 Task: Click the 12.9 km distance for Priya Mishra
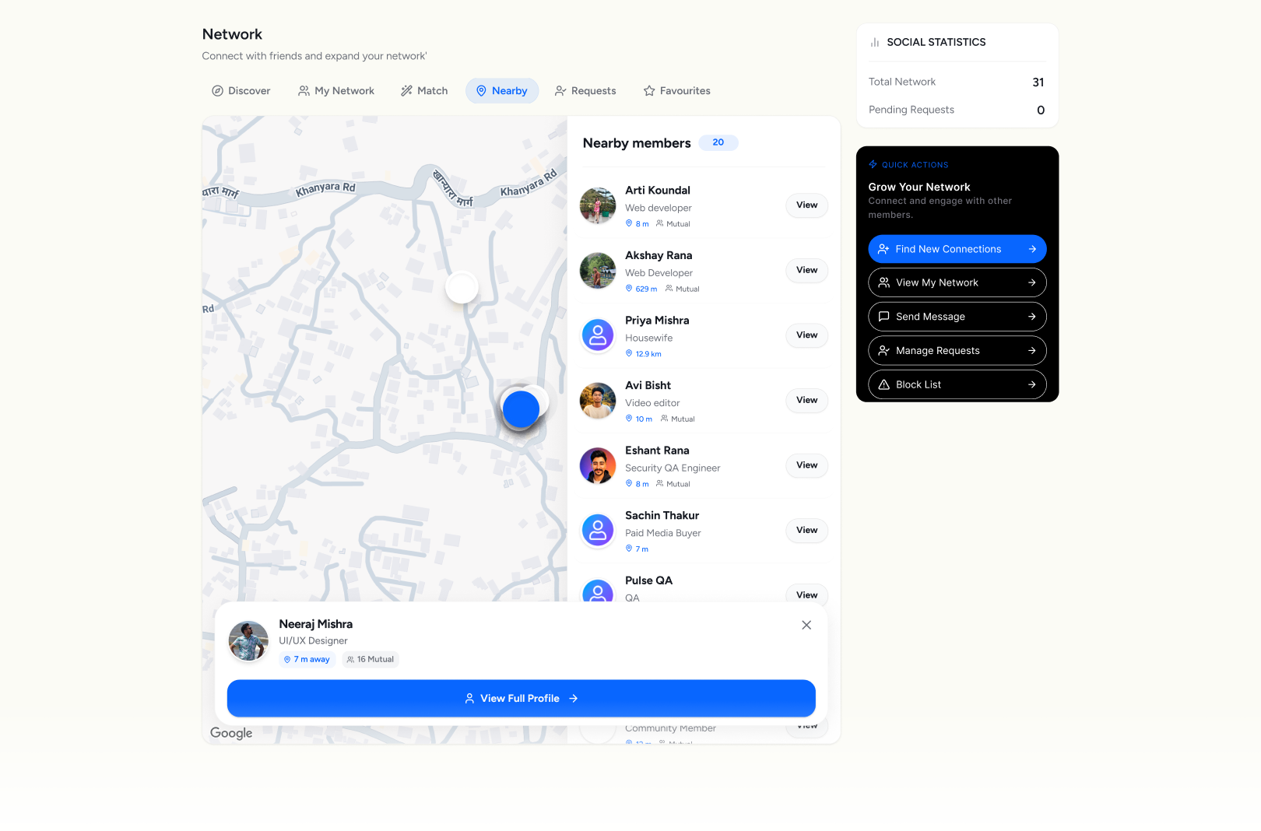click(x=644, y=354)
